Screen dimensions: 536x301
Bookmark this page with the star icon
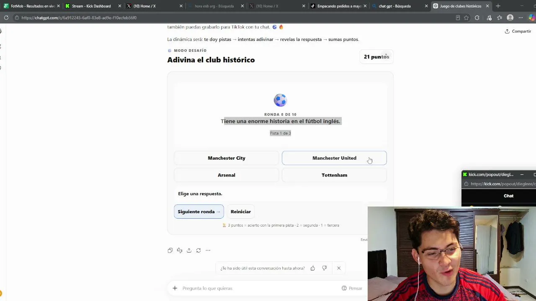(466, 18)
